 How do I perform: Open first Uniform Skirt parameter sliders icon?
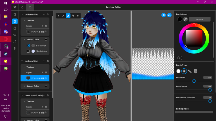48,14
